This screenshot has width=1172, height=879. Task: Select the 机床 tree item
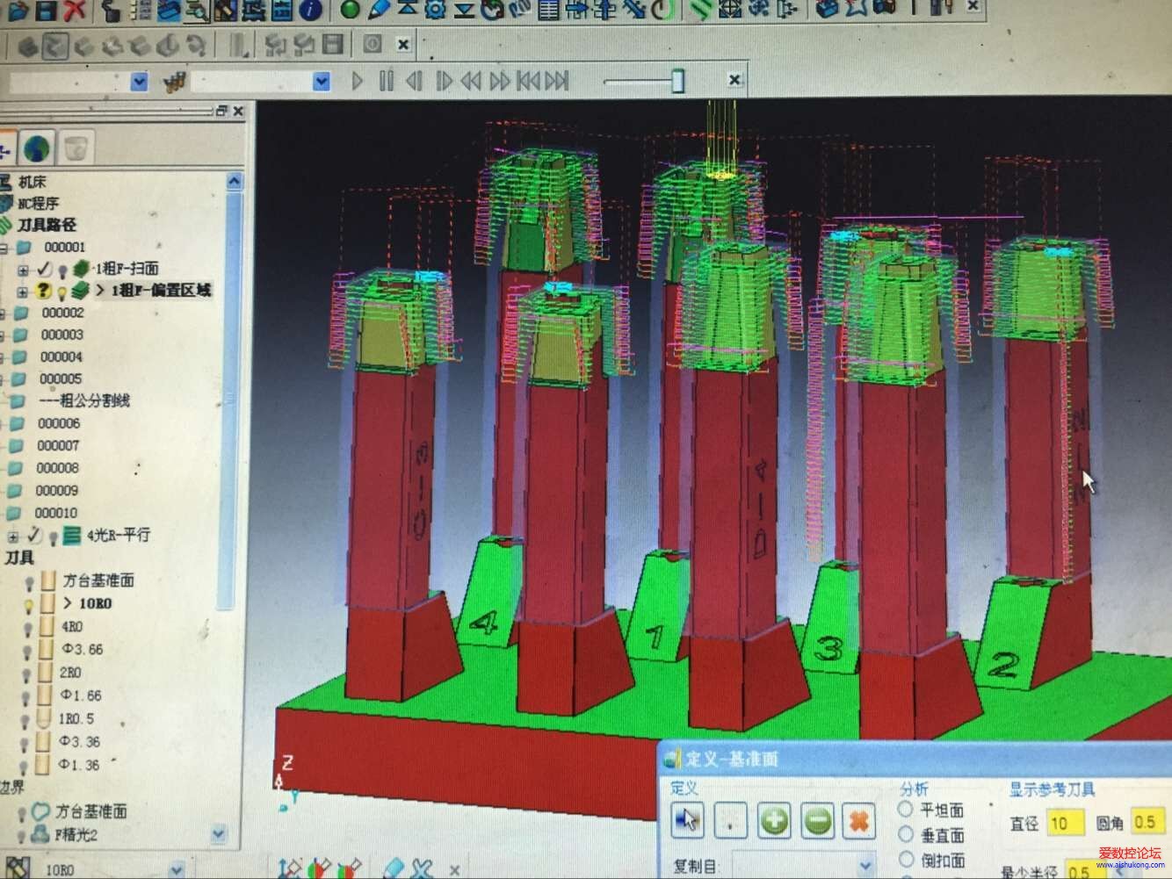(x=33, y=182)
